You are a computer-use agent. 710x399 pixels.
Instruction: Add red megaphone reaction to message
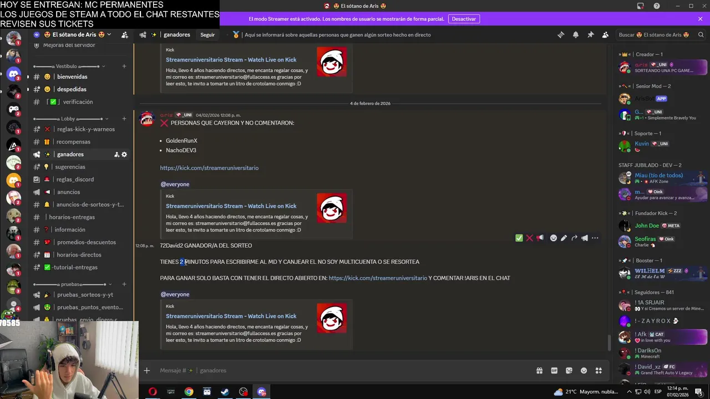click(x=540, y=238)
